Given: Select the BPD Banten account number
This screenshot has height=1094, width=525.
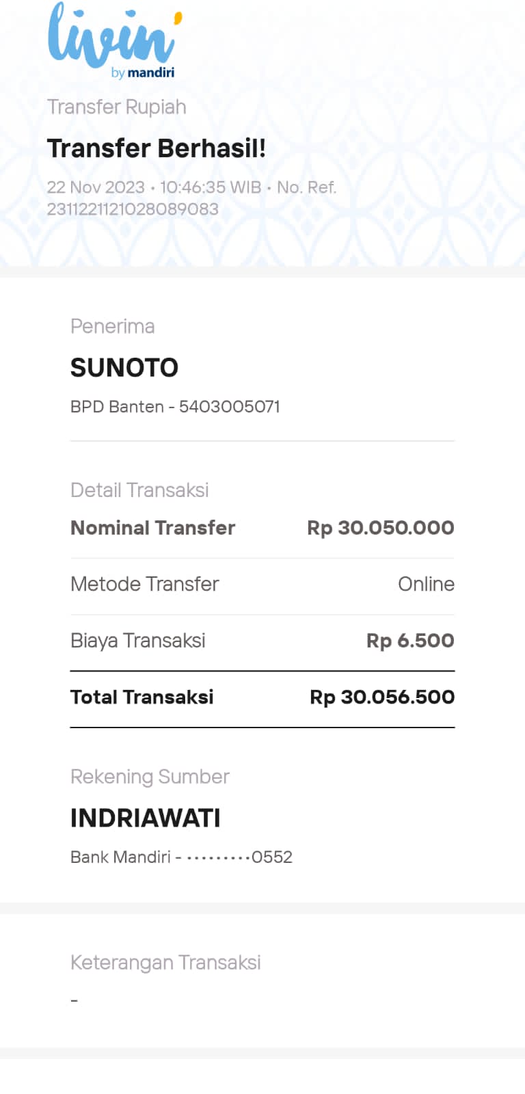Looking at the screenshot, I should 175,407.
